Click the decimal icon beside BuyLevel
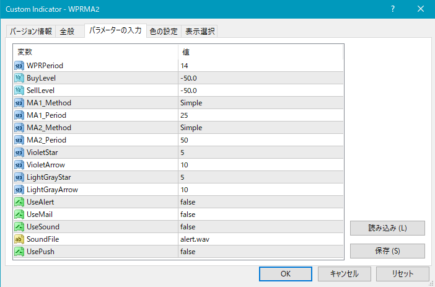 pyautogui.click(x=19, y=78)
